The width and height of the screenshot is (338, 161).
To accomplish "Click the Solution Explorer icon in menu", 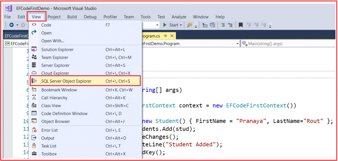I will pos(34,50).
